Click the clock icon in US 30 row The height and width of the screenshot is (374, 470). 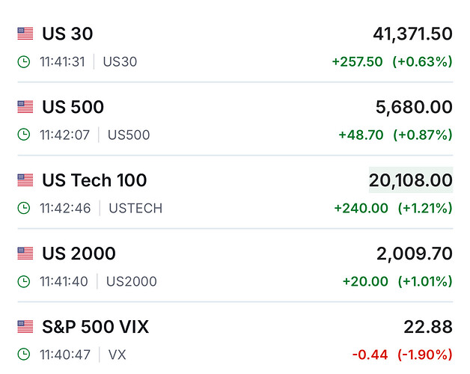[x=24, y=61]
